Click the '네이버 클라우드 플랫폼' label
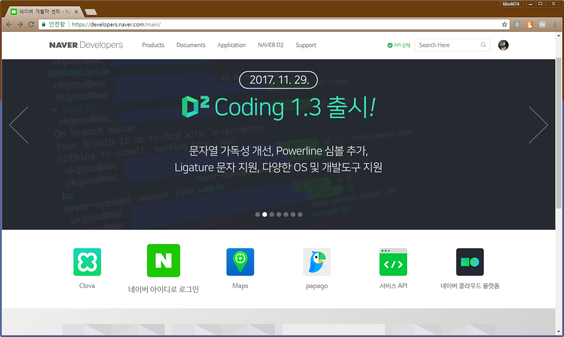This screenshot has height=337, width=564. point(470,286)
